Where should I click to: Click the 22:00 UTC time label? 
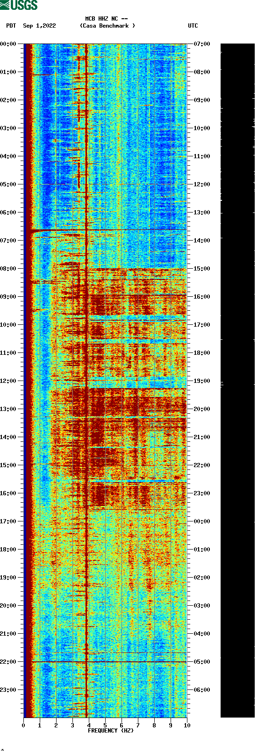click(202, 465)
